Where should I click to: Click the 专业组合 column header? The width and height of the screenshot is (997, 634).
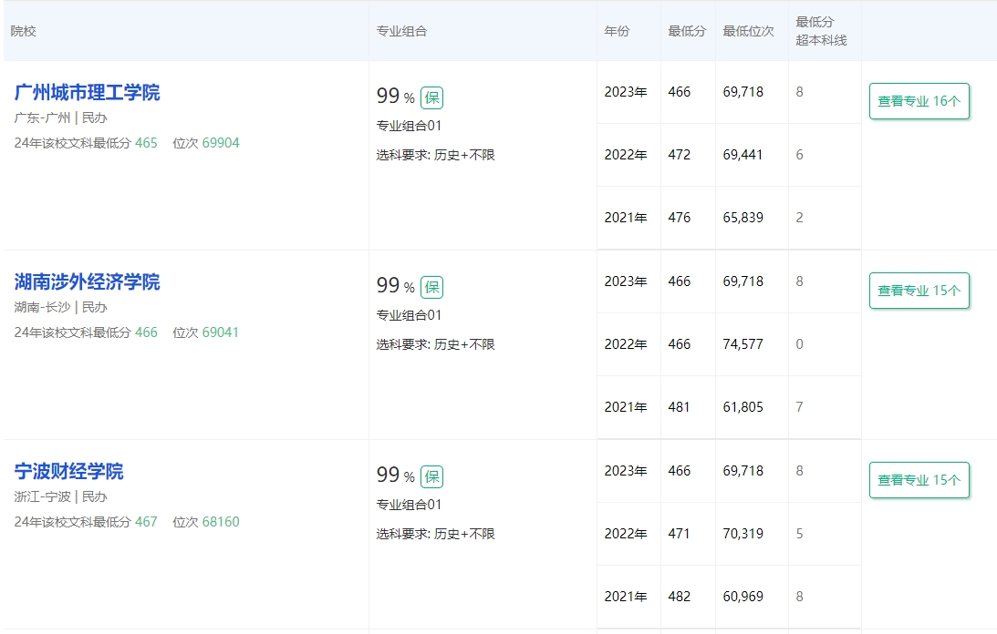click(x=401, y=31)
